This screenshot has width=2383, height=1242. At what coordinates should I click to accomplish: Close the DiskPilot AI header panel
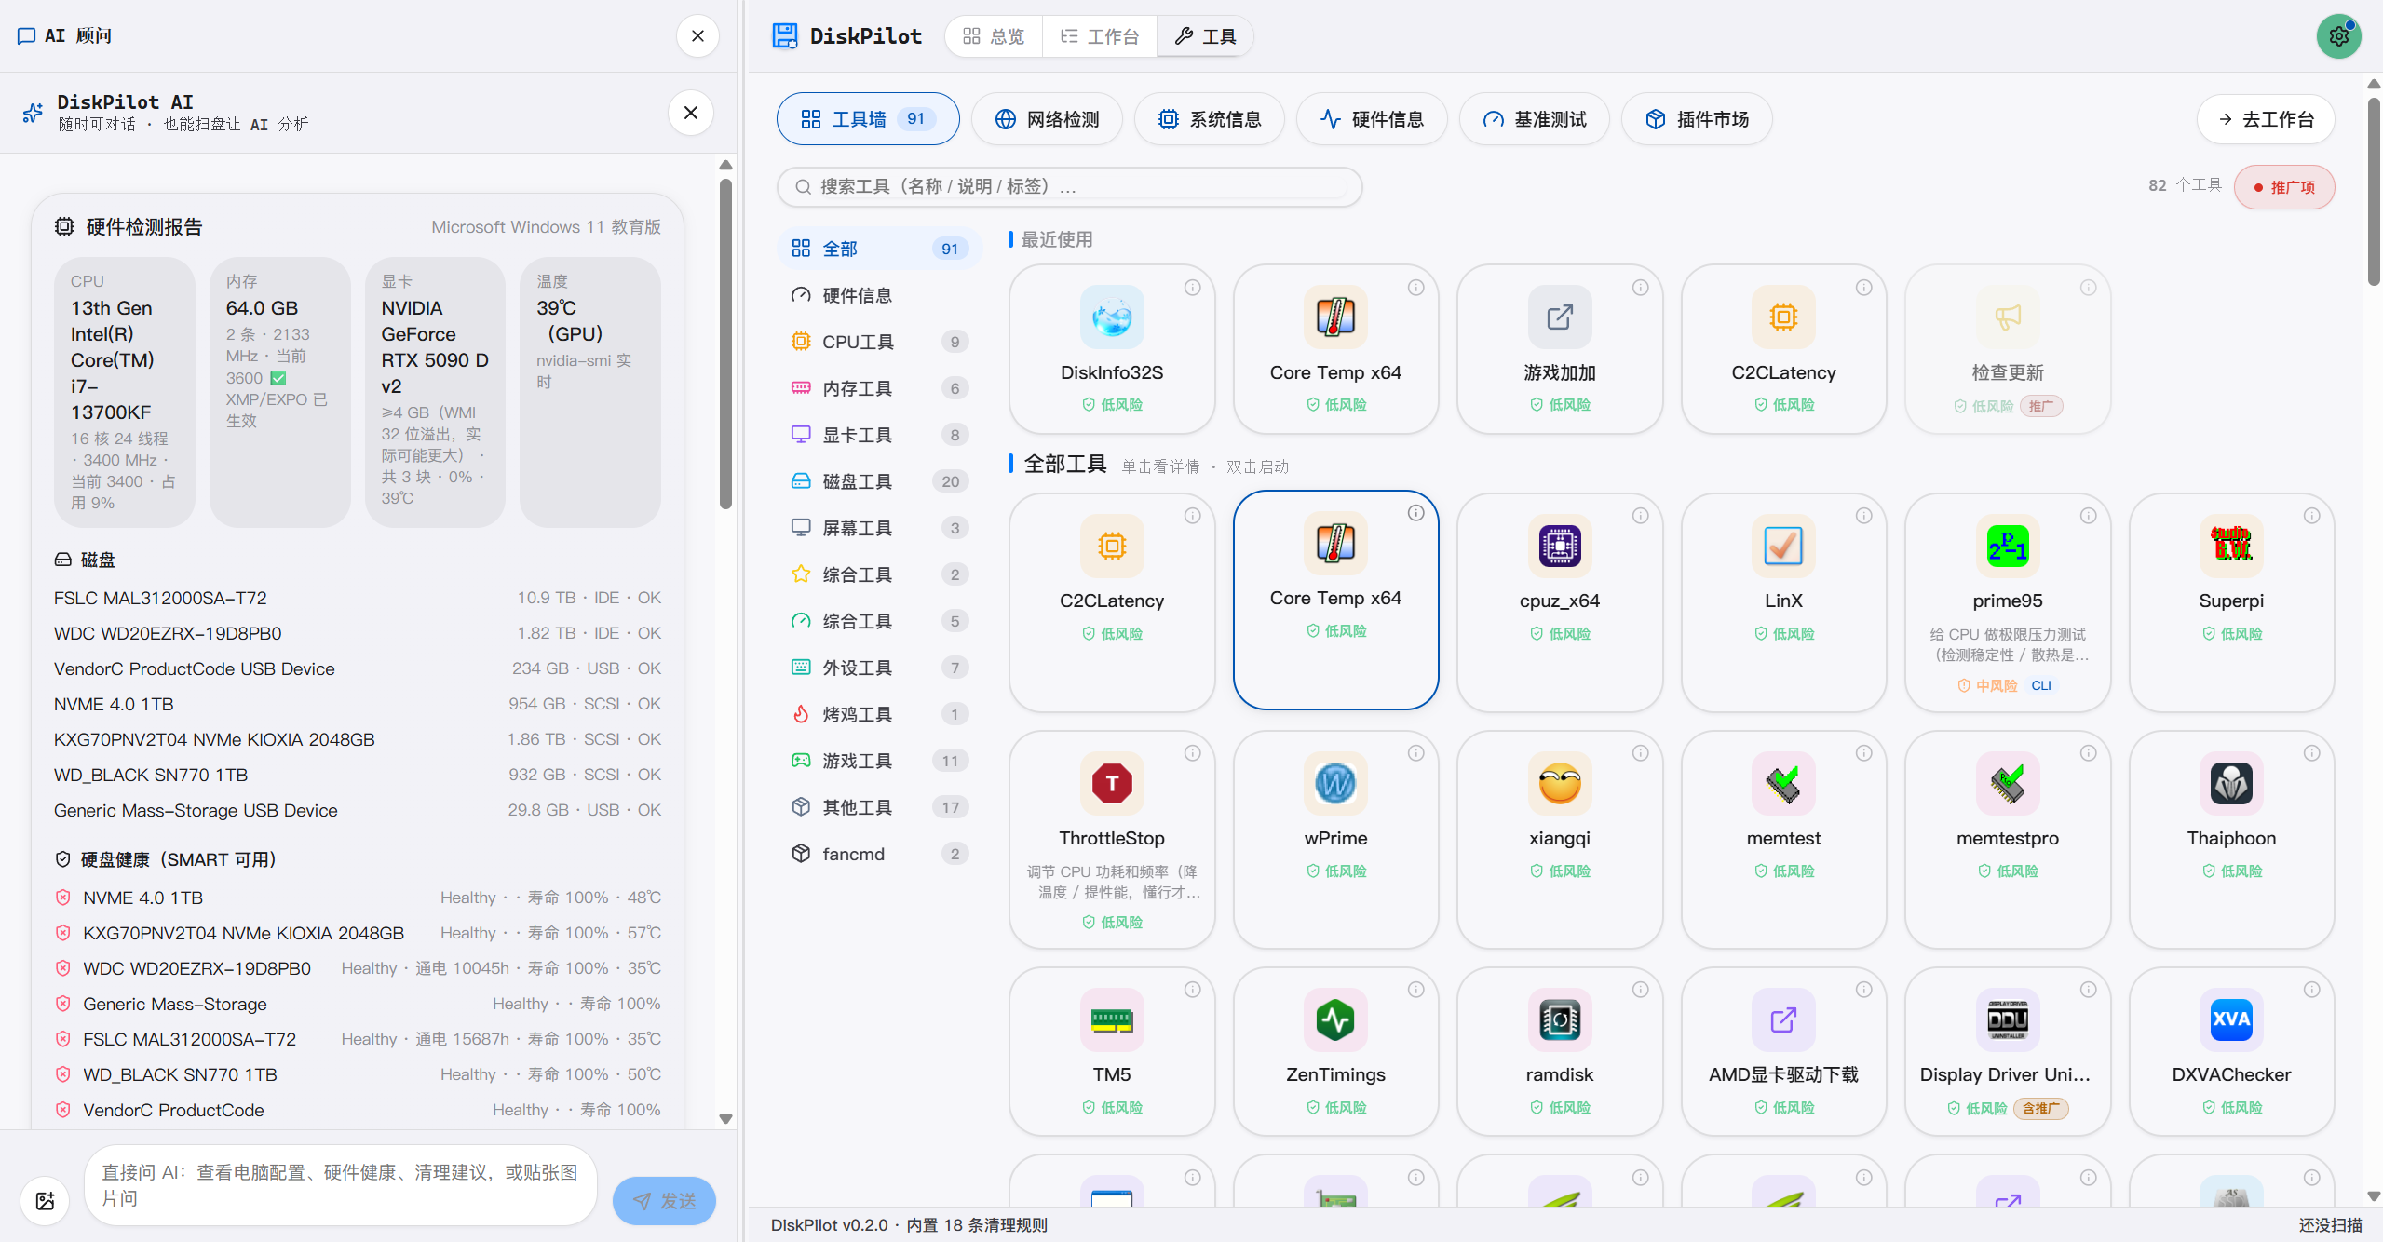point(691,113)
